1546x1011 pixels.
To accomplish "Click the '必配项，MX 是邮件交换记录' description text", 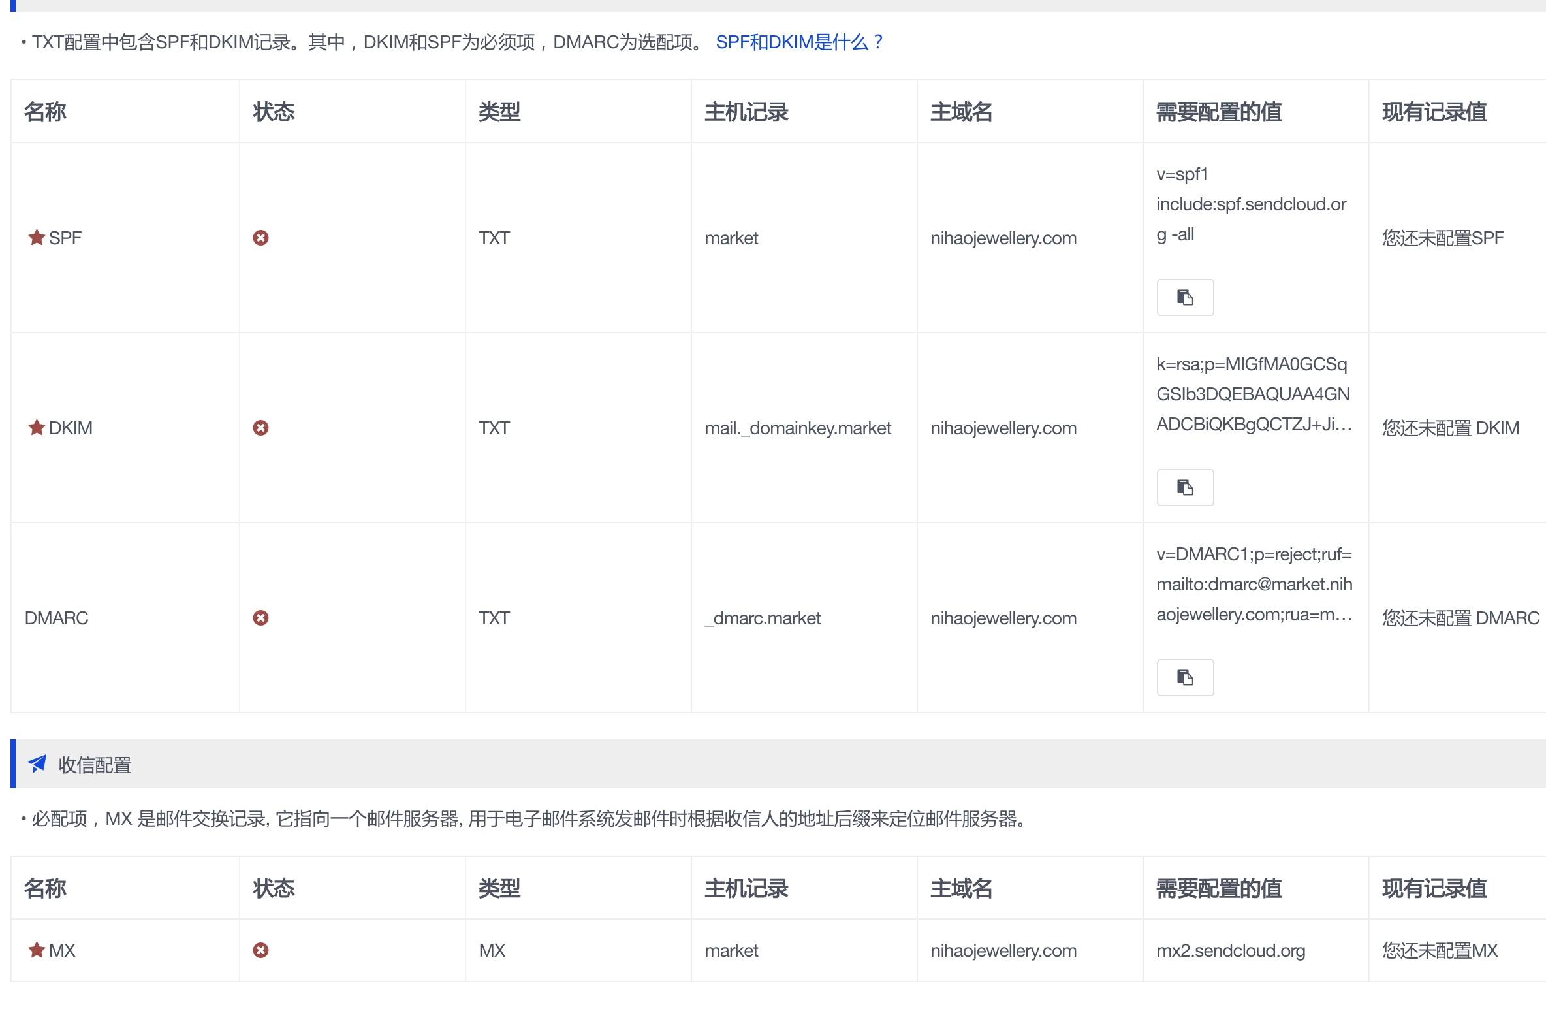I will [x=530, y=819].
